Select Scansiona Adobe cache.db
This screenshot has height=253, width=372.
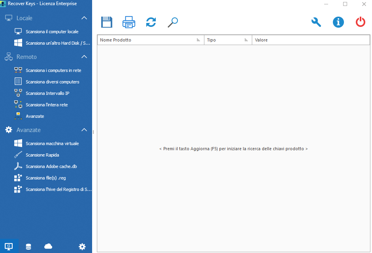(x=51, y=166)
